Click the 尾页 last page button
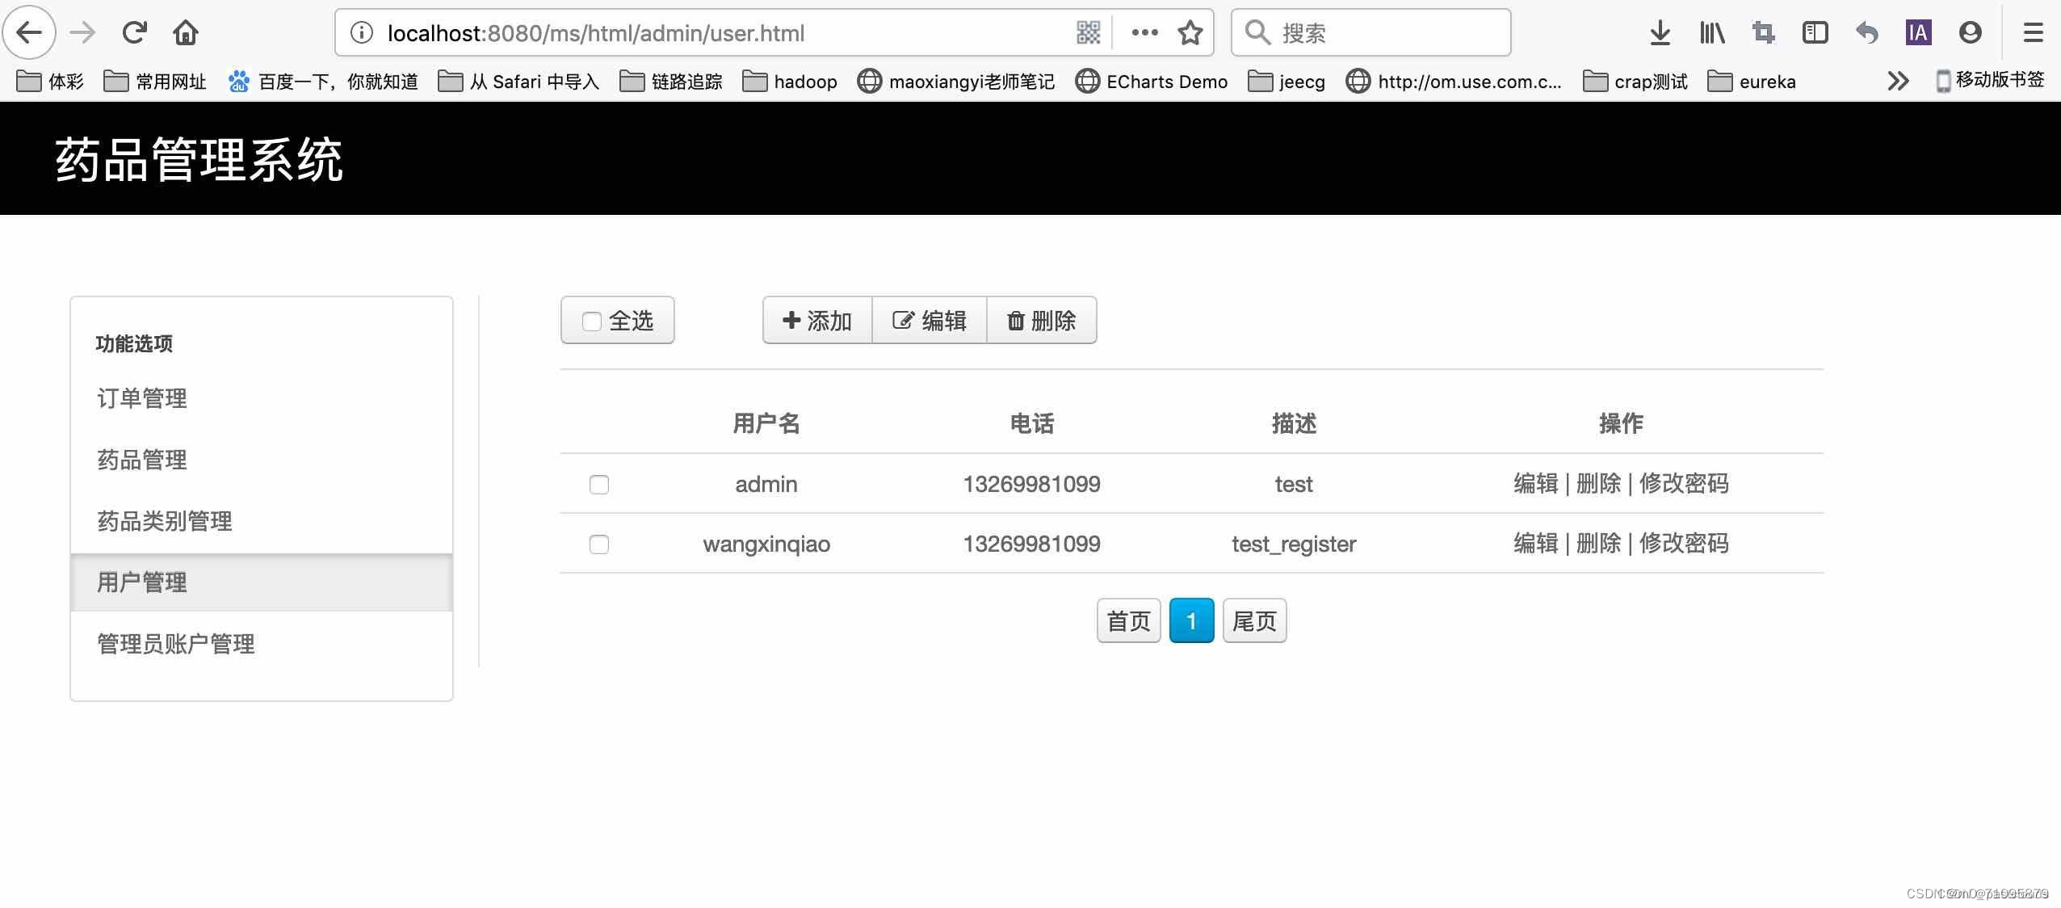The image size is (2061, 908). 1253,620
